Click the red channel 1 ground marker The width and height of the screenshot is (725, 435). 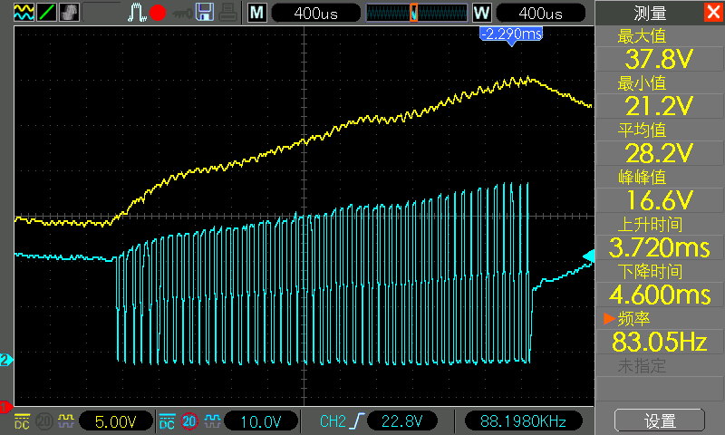[x=6, y=407]
